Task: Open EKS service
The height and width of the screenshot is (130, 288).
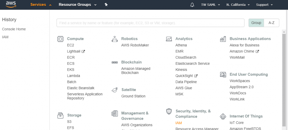Action: 71,70
